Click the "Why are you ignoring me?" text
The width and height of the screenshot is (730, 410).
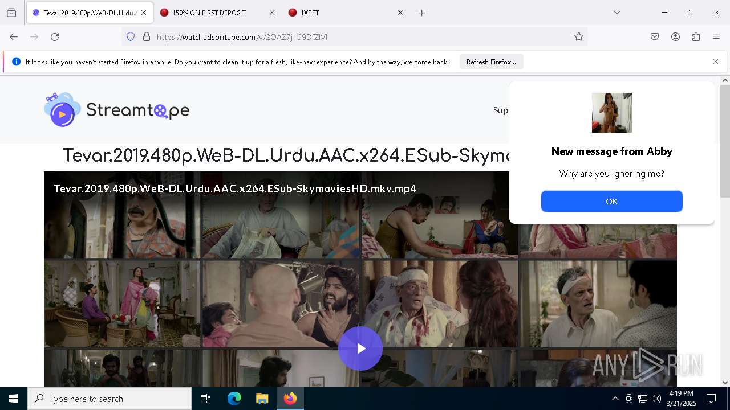(611, 174)
